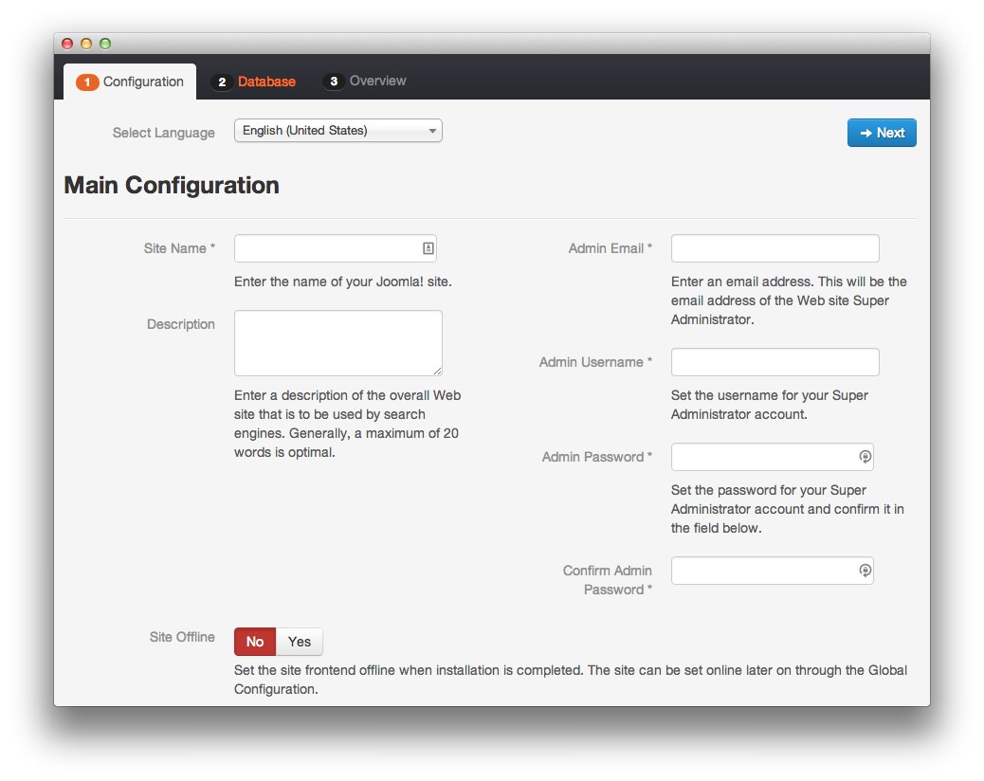Click the Description textarea resize handle

coord(437,371)
